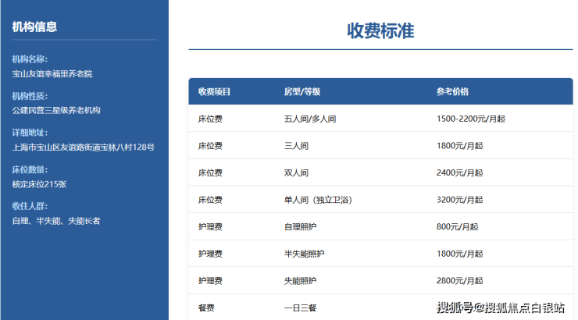578x320 pixels.
Task: Select 床位费 in the 三人间 row
Action: pos(210,146)
